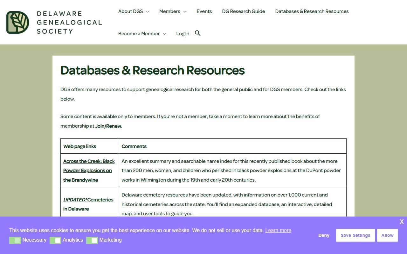Viewport: 407px width, 254px height.
Task: Click the Comments column header
Action: pos(134,146)
